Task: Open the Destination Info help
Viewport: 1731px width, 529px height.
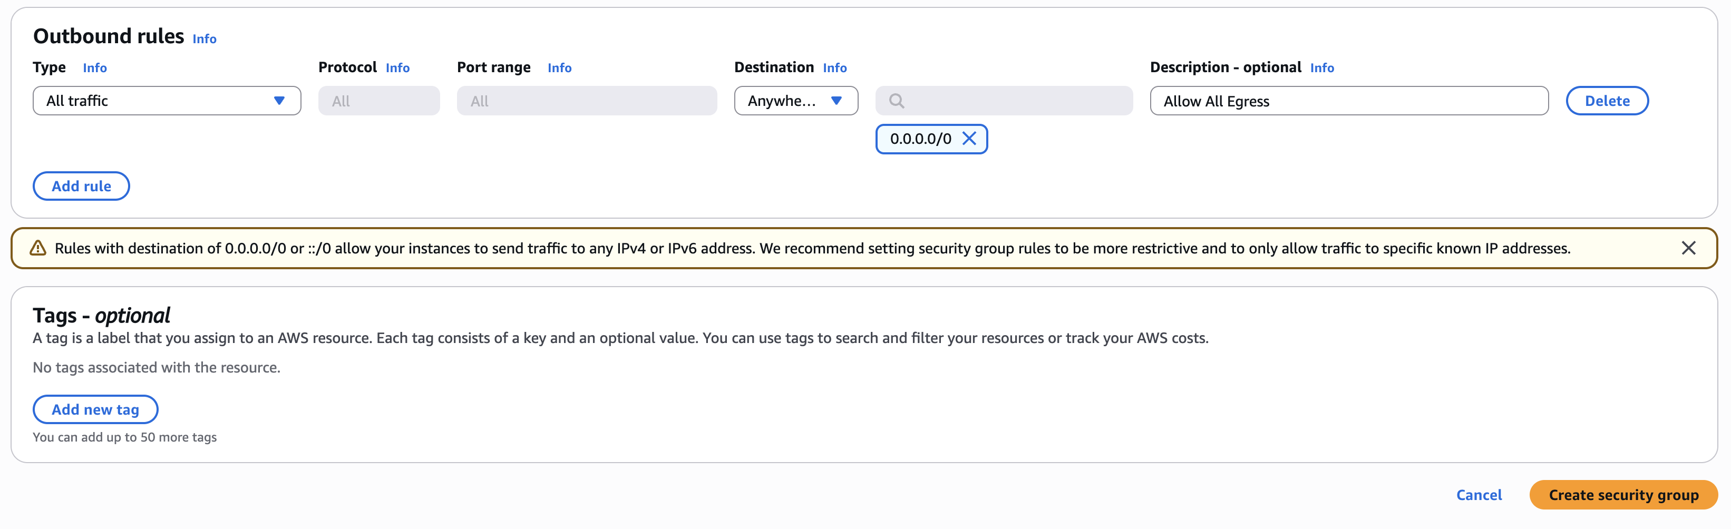Action: tap(834, 67)
